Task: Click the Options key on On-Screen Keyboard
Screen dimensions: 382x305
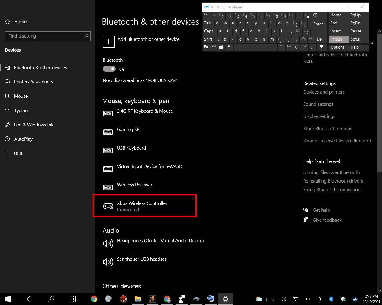Action: tap(338, 47)
